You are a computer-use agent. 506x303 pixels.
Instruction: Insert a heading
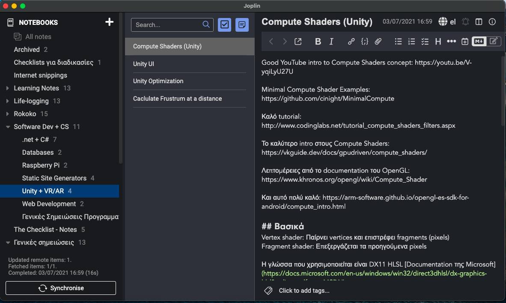[x=438, y=41]
